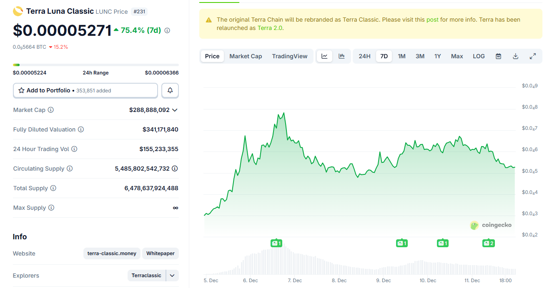Toggle LOG scale on chart
Screen dimensions: 557x288
coord(479,56)
